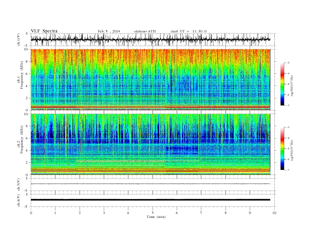This screenshot has height=239, width=309.
Task: Click the "ch.3(V)" axis label
Action: tap(19, 185)
